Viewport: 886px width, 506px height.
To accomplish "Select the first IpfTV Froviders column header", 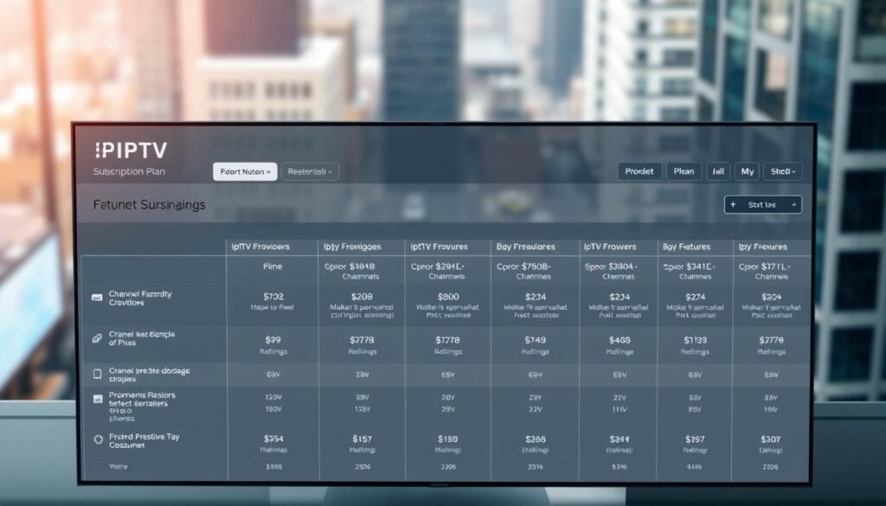I will [260, 247].
